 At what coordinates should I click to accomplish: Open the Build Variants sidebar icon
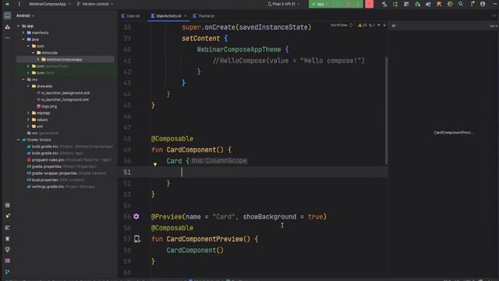click(x=7, y=205)
